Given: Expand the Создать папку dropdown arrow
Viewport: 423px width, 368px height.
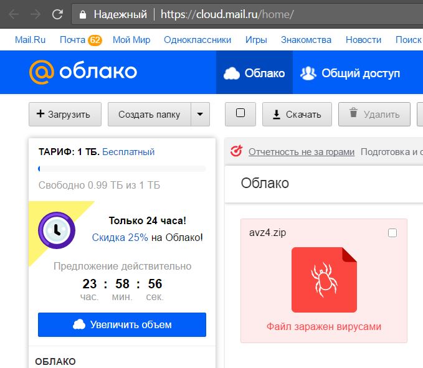Looking at the screenshot, I should tap(200, 115).
